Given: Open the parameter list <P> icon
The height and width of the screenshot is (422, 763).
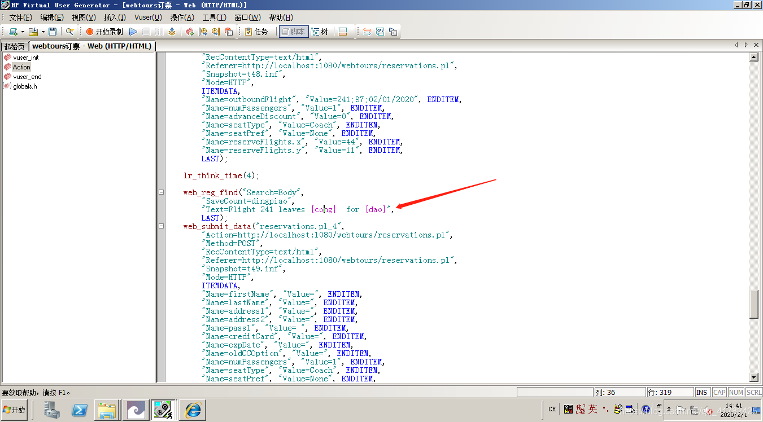Looking at the screenshot, I should pyautogui.click(x=380, y=32).
